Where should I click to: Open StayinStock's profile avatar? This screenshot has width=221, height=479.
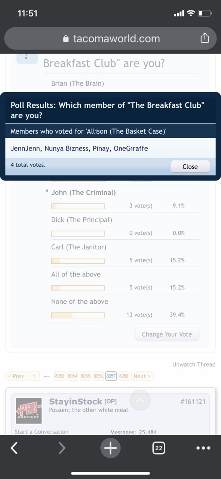[29, 411]
